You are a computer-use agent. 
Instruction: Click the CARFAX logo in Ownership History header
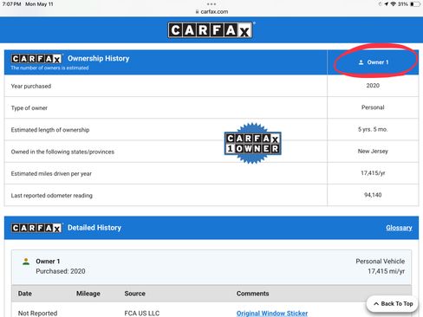36,59
